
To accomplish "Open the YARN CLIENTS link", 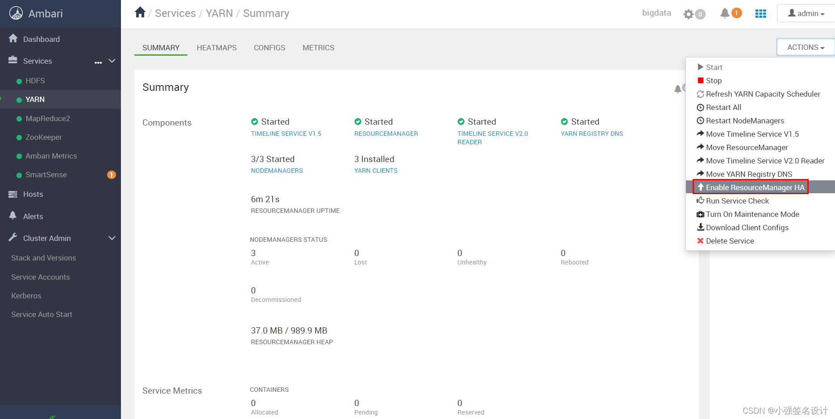I will pos(376,171).
